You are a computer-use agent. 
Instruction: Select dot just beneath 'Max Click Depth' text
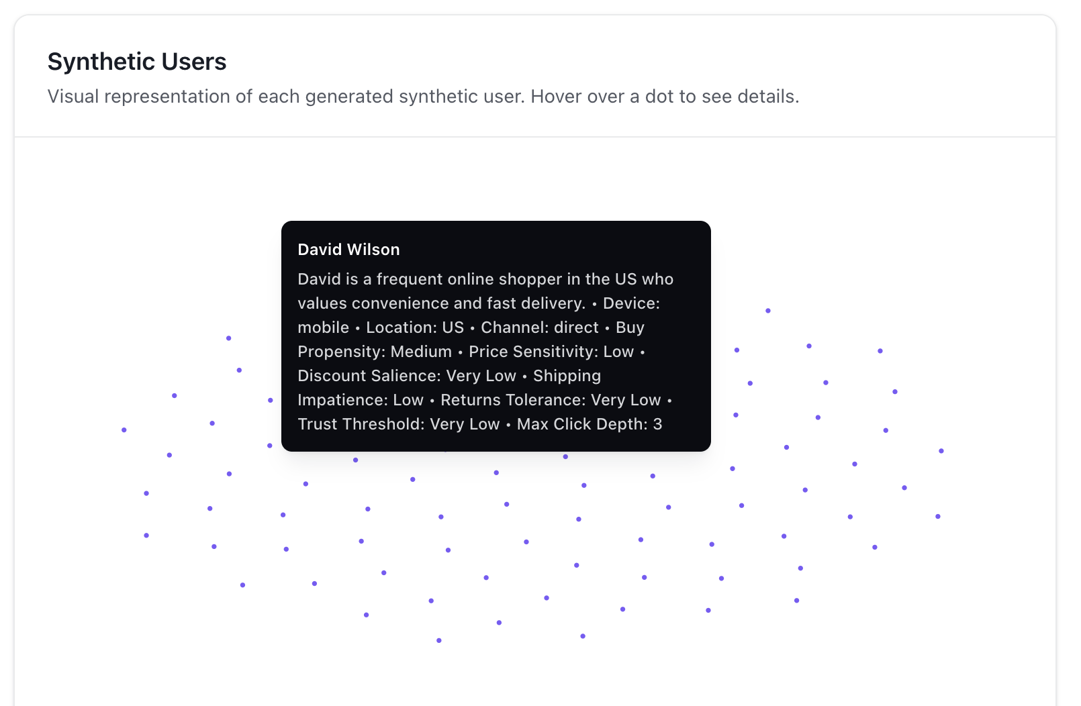pyautogui.click(x=565, y=456)
